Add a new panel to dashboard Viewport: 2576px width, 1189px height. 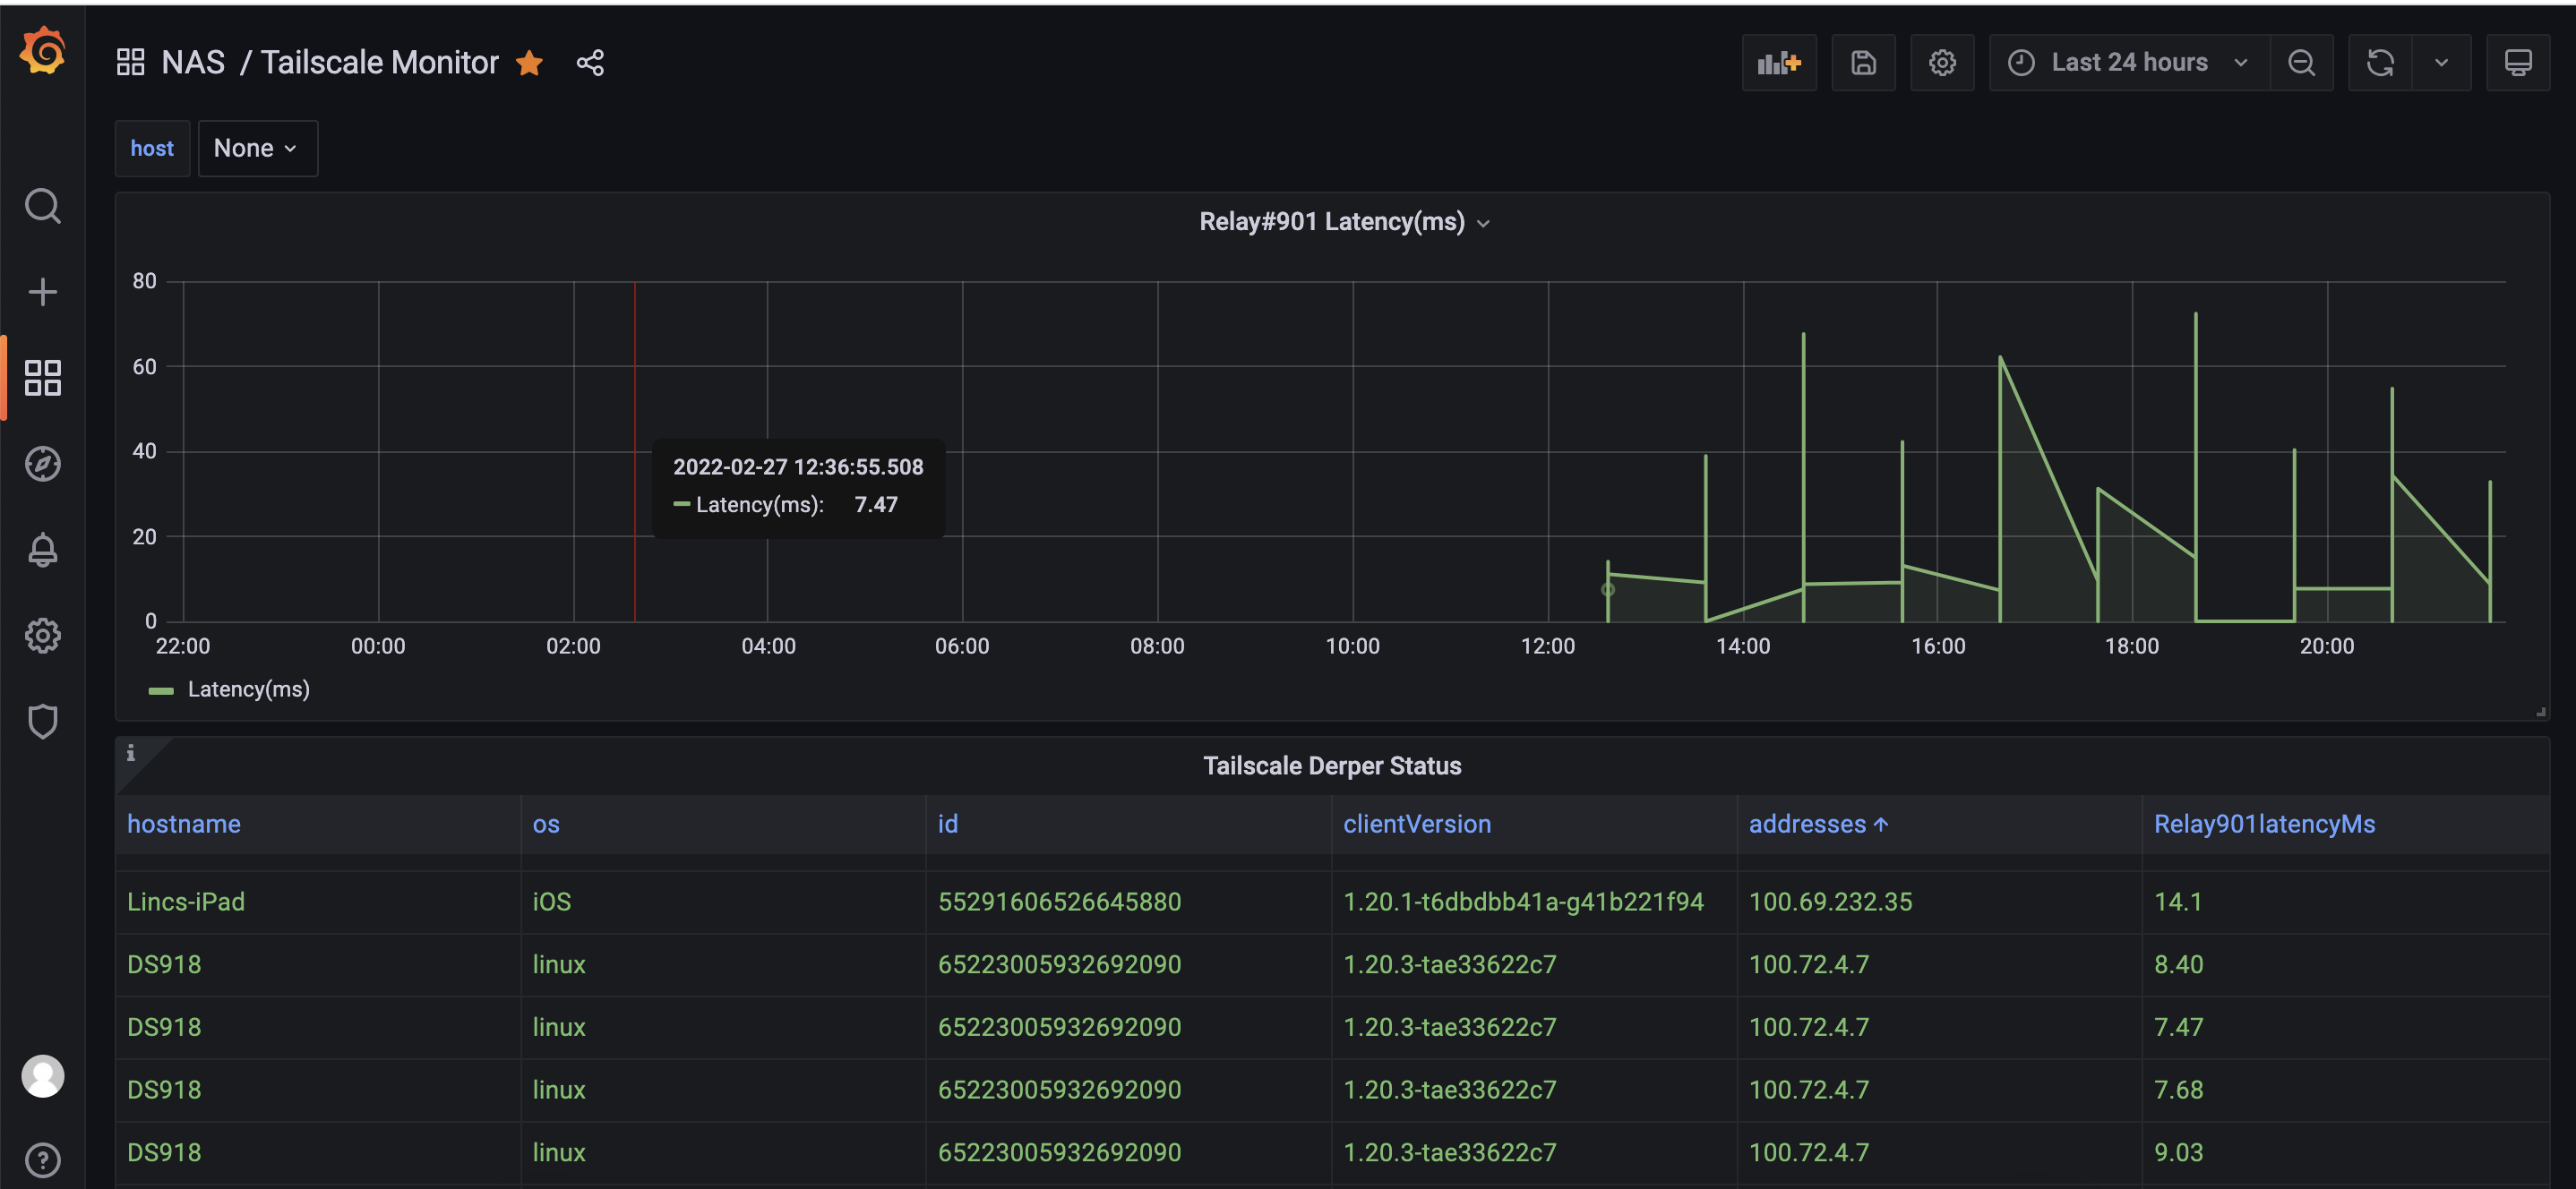[x=1779, y=63]
